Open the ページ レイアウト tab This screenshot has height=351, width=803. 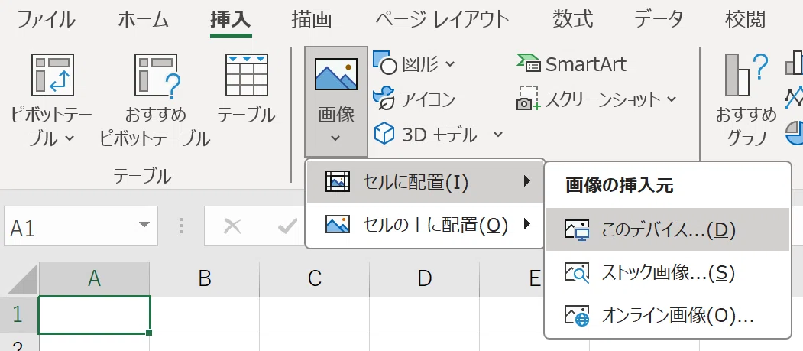pyautogui.click(x=442, y=20)
